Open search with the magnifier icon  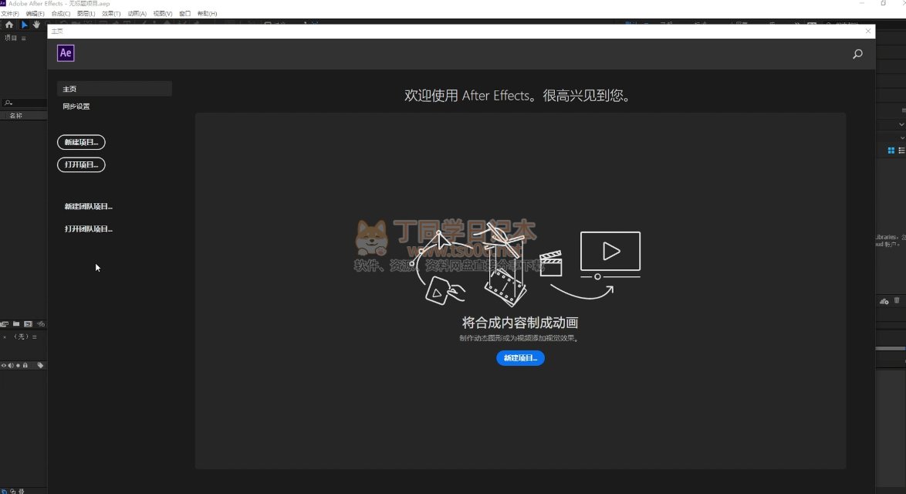click(x=857, y=54)
